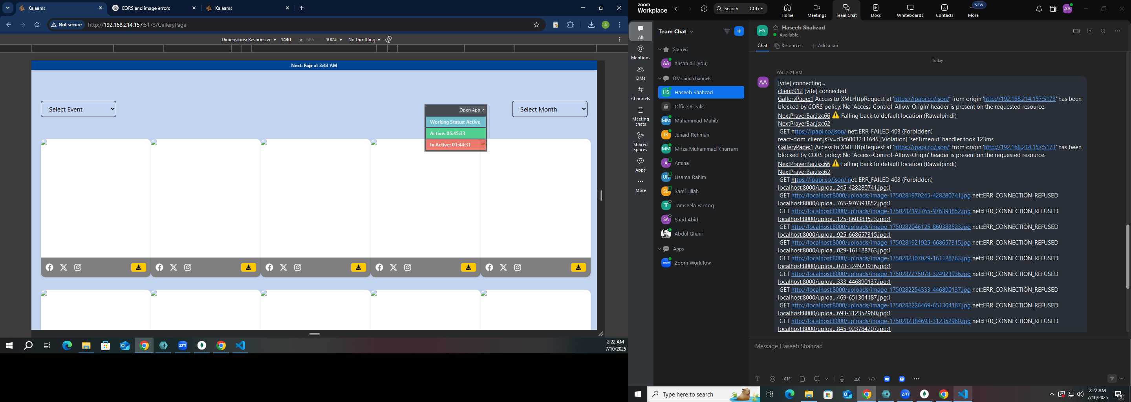
Task: Click the rotate device icon in Chrome toolbar
Action: pos(388,40)
